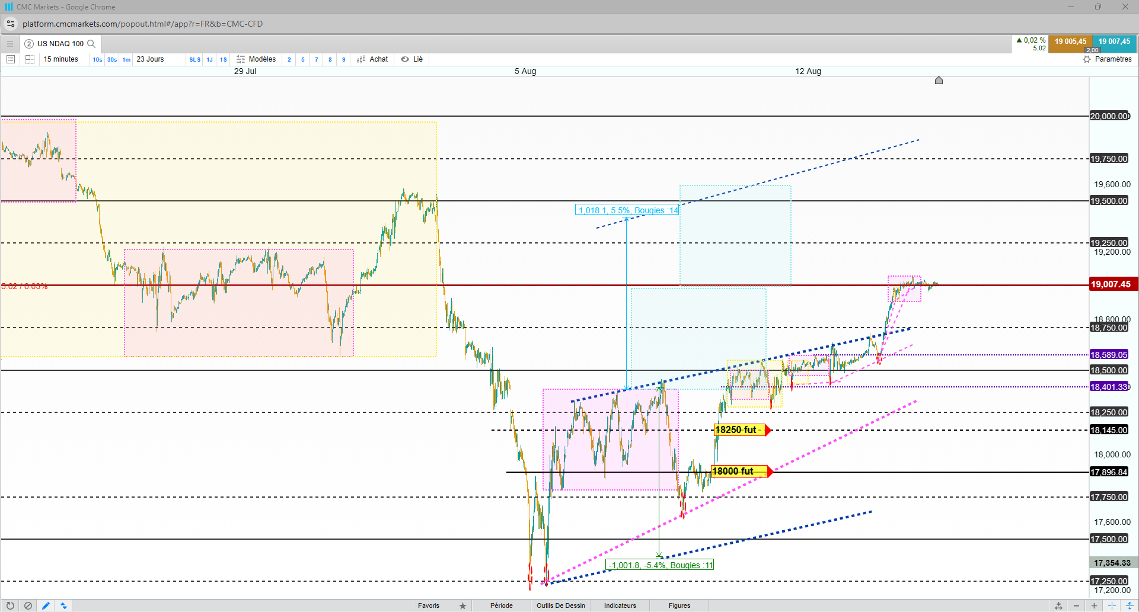Select the 1J period shortcut
Image resolution: width=1139 pixels, height=612 pixels.
(x=209, y=60)
